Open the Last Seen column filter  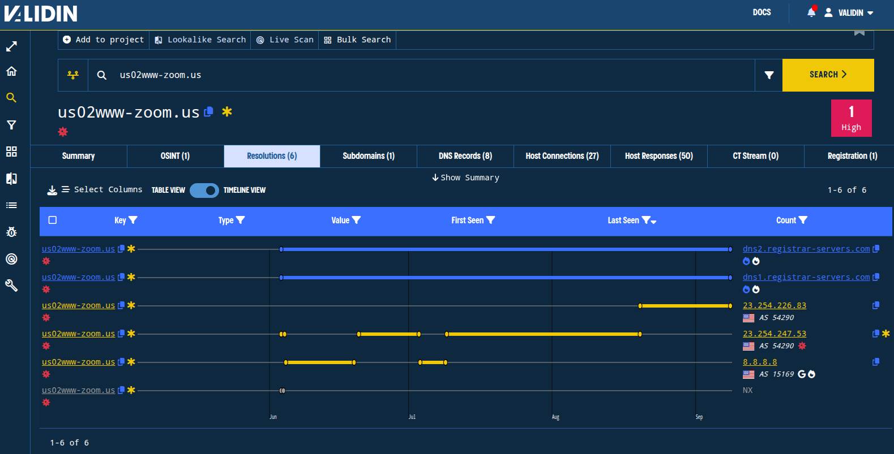646,220
